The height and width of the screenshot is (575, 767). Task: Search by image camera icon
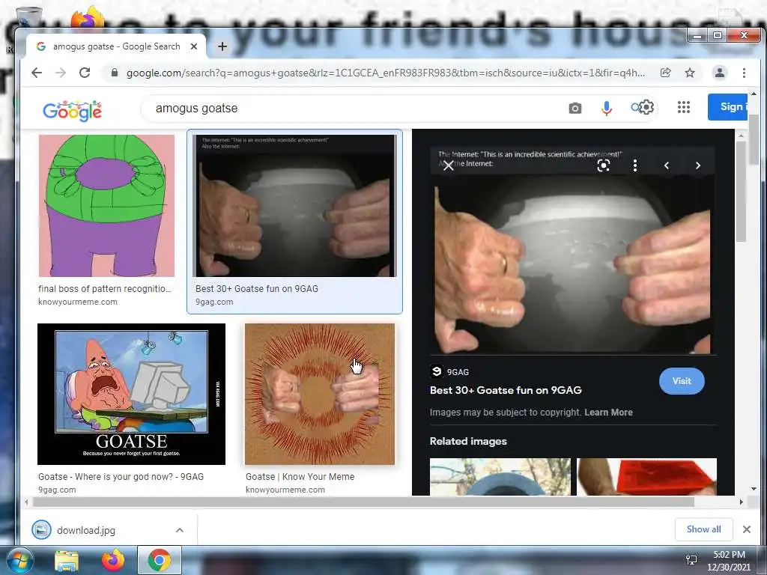click(575, 108)
